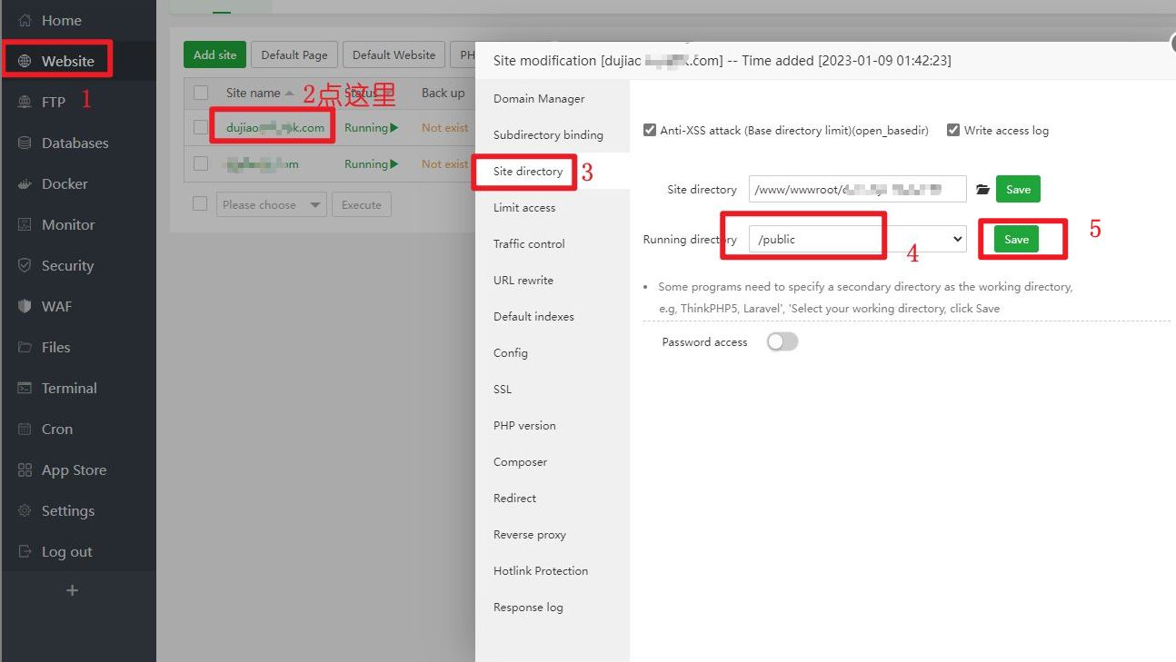This screenshot has width=1176, height=662.
Task: Open Reverse proxy tab
Action: click(x=530, y=534)
